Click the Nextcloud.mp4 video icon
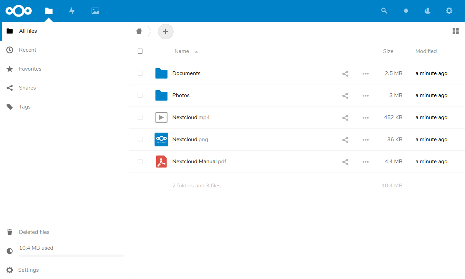Screen dimensions: 465x279 click(x=161, y=117)
